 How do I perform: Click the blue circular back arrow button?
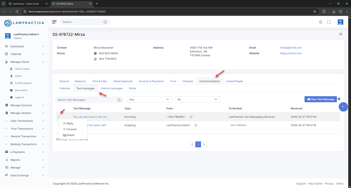(343, 107)
